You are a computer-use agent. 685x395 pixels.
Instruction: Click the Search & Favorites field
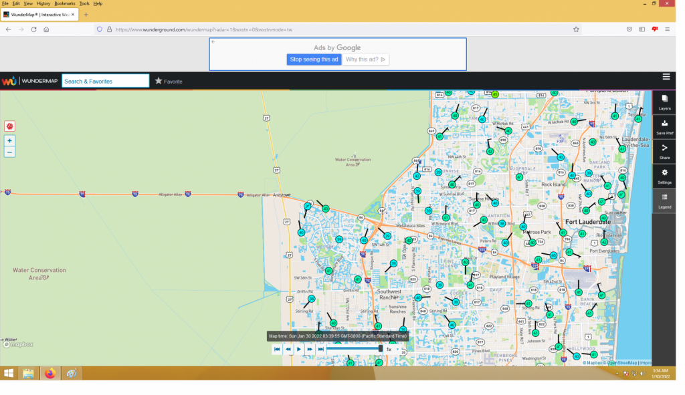point(105,81)
